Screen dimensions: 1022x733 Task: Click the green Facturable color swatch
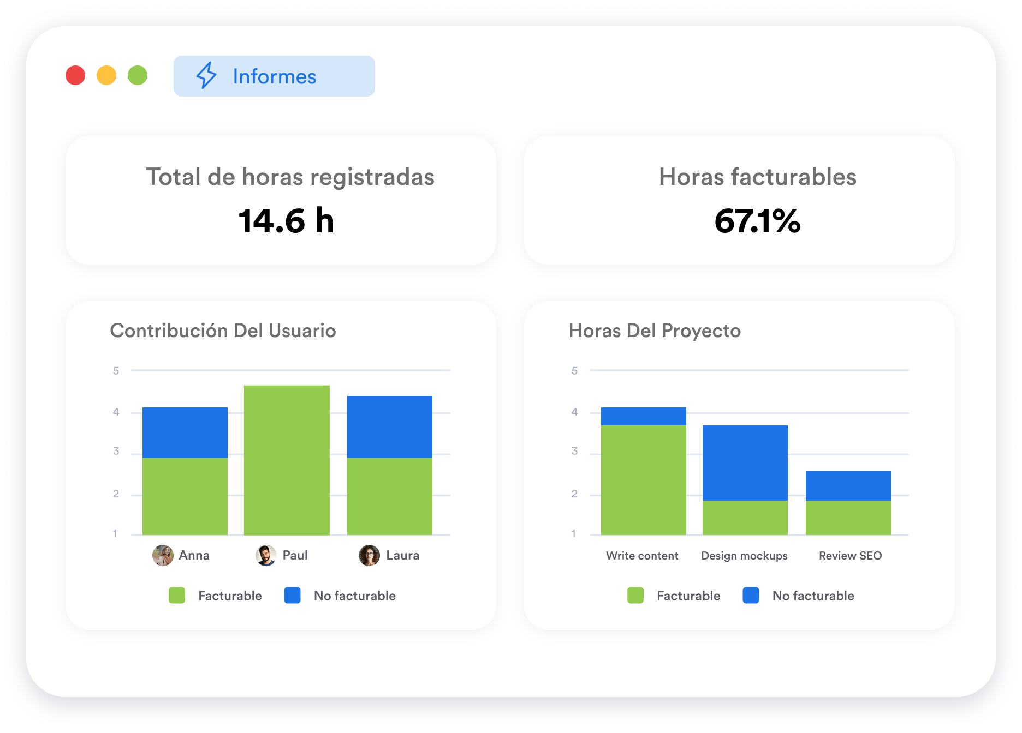[177, 596]
